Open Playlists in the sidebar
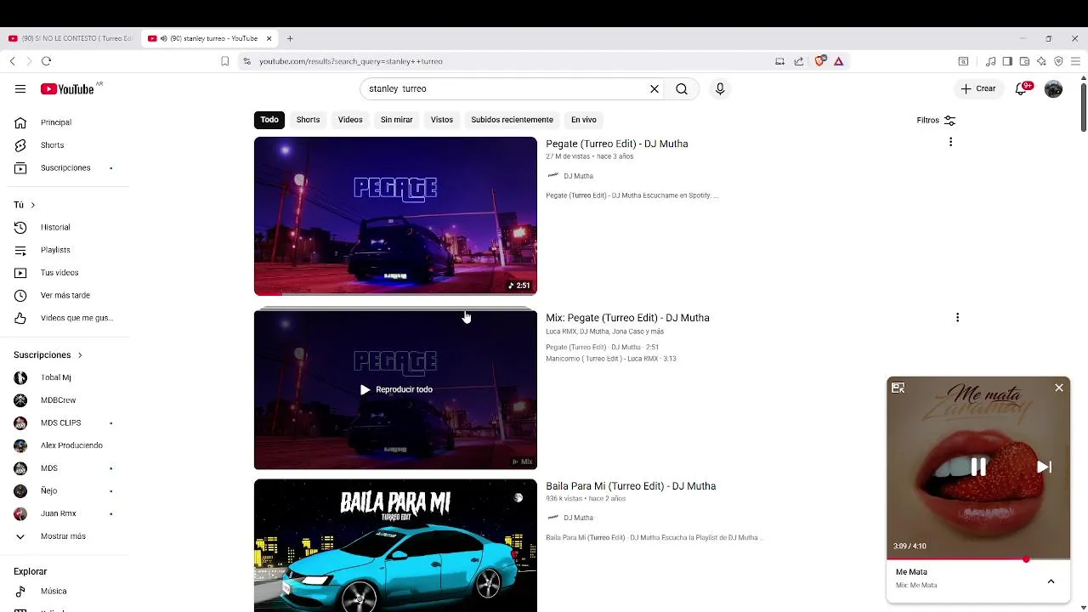 click(x=64, y=250)
